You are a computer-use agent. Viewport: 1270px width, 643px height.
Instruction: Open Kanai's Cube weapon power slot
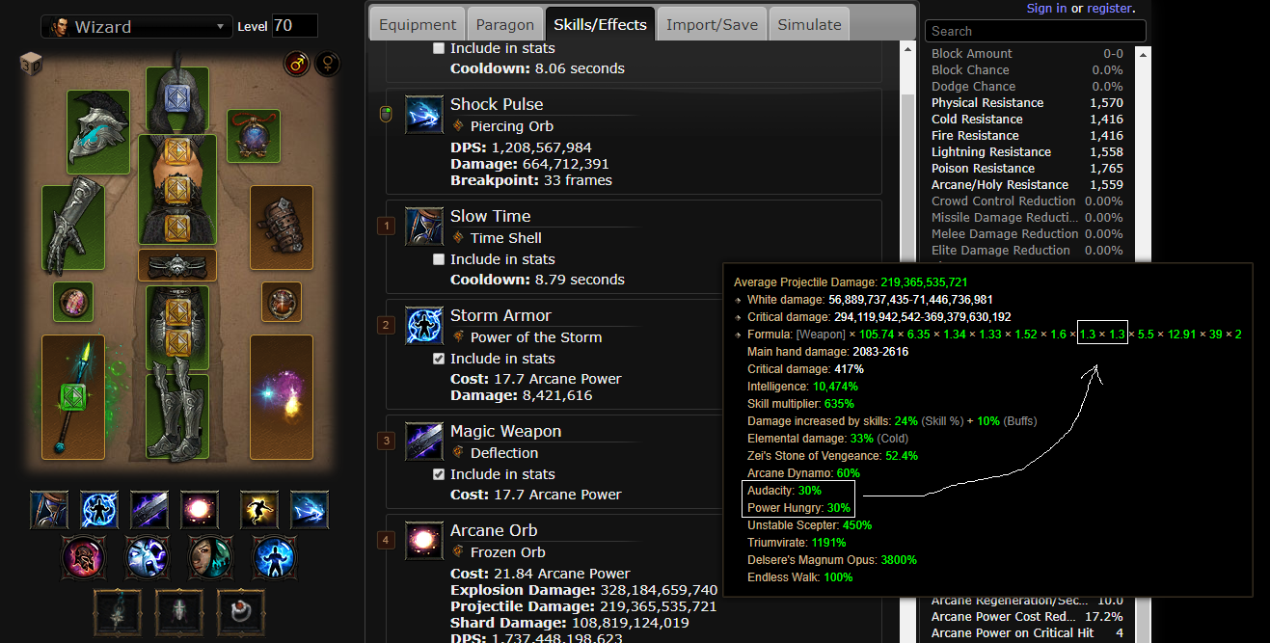pyautogui.click(x=118, y=613)
